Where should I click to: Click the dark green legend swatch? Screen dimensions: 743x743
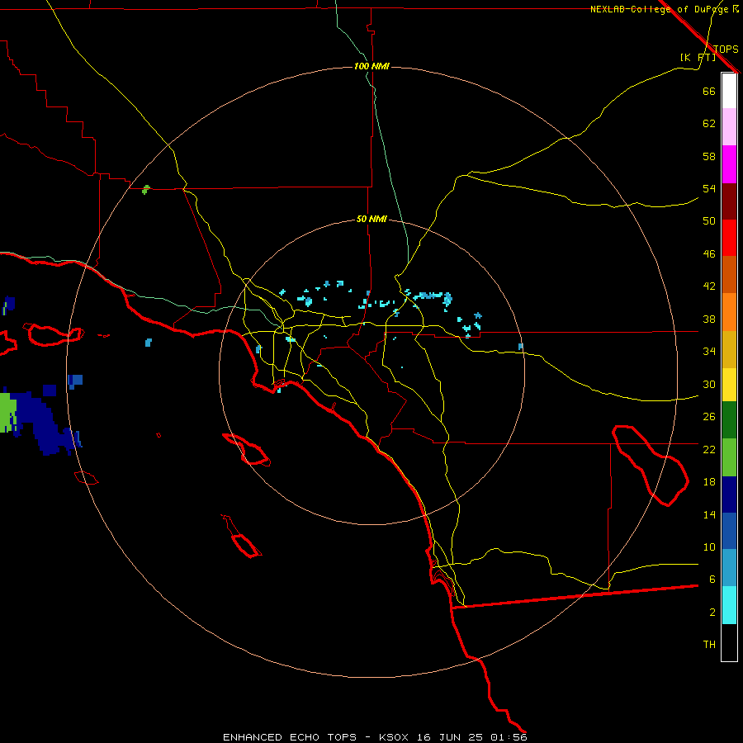(x=729, y=420)
